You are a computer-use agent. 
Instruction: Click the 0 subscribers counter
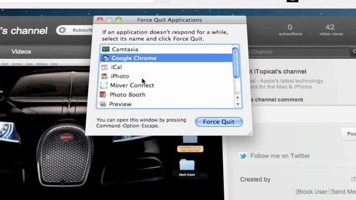[290, 30]
